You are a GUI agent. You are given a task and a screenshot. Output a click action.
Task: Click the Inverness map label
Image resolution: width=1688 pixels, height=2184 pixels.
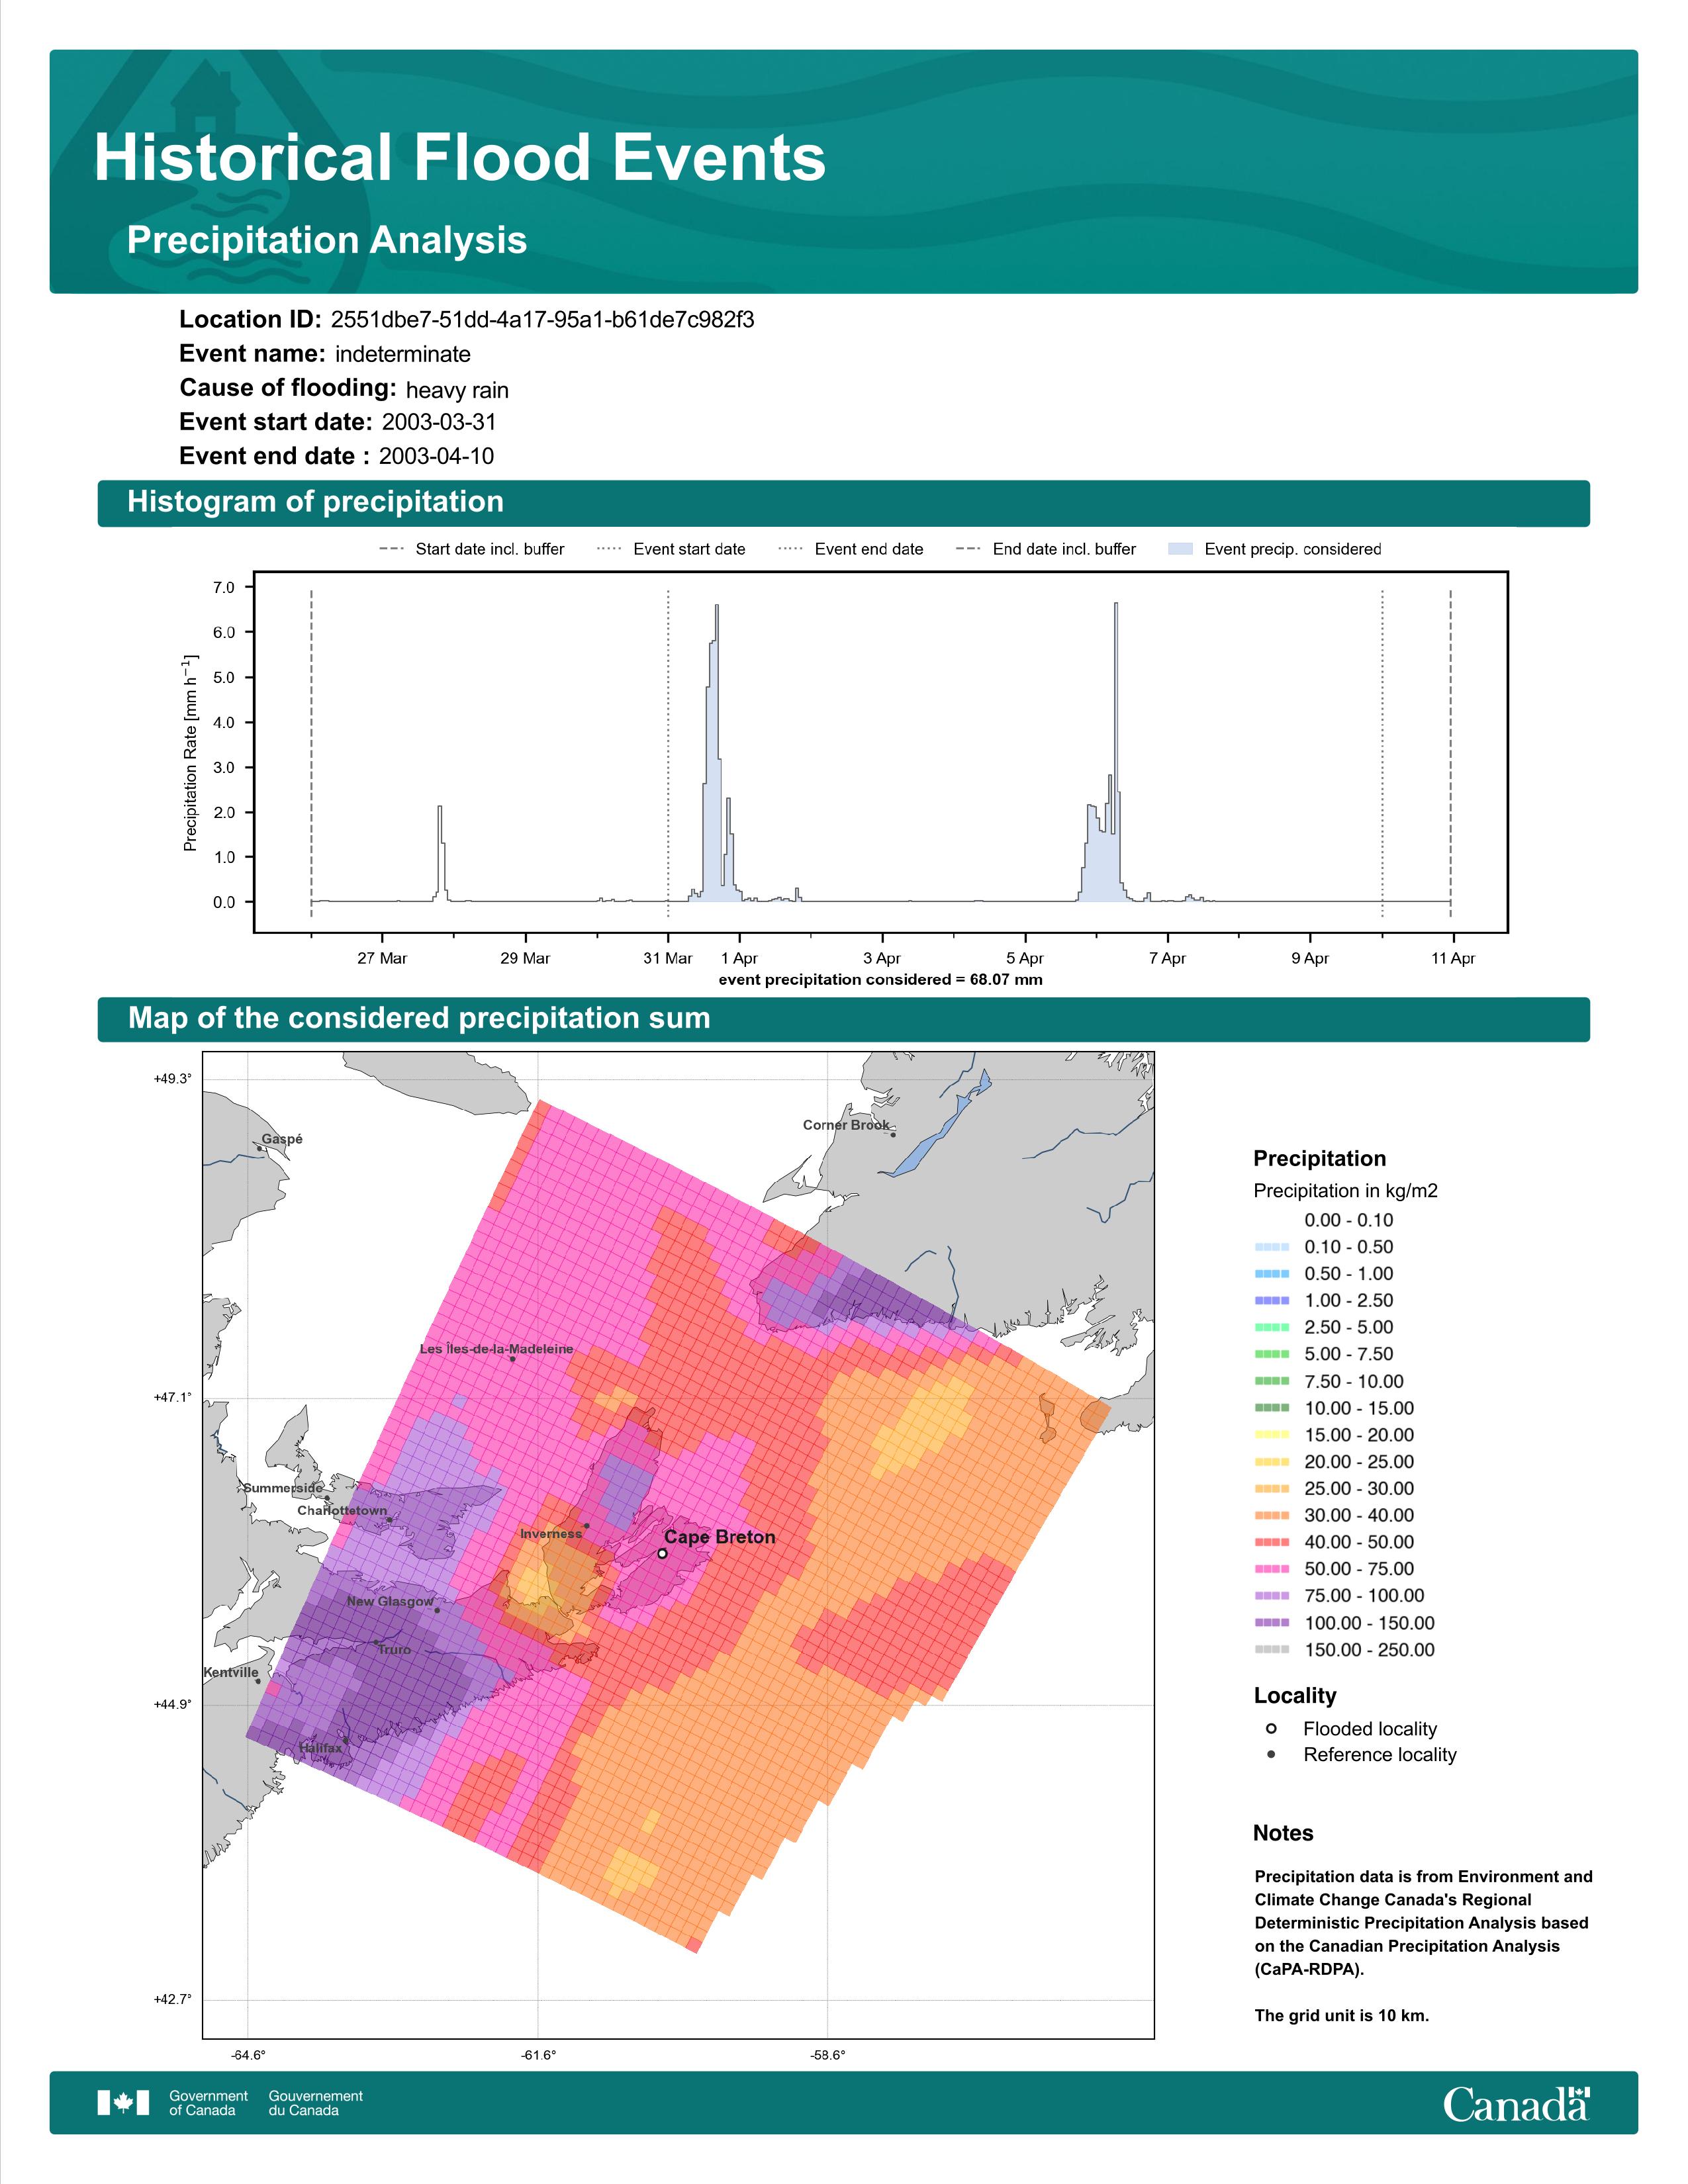tap(551, 1534)
